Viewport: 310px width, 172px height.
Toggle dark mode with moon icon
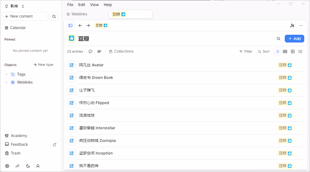click(x=28, y=166)
